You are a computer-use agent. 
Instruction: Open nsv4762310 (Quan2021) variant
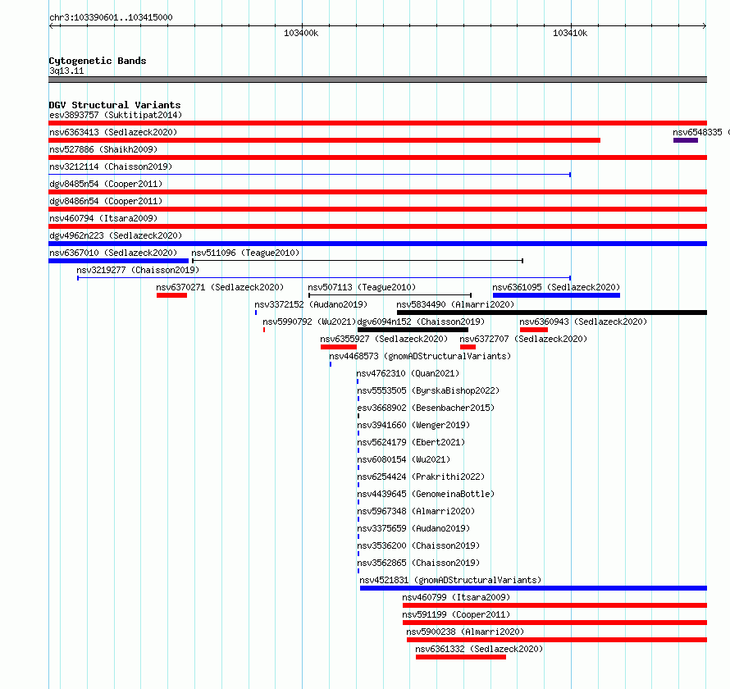click(408, 373)
